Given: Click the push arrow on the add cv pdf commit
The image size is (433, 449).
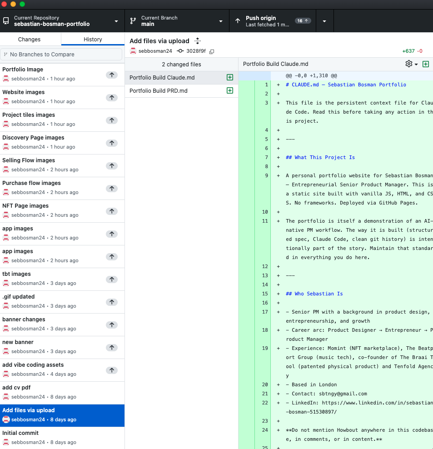Looking at the screenshot, I should pos(112,393).
